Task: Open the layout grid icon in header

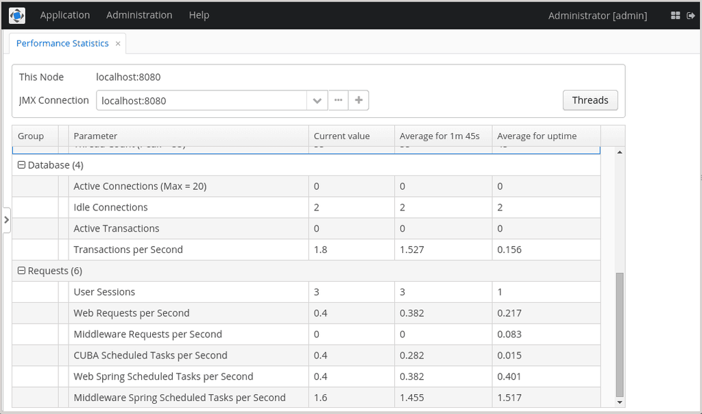Action: point(675,16)
